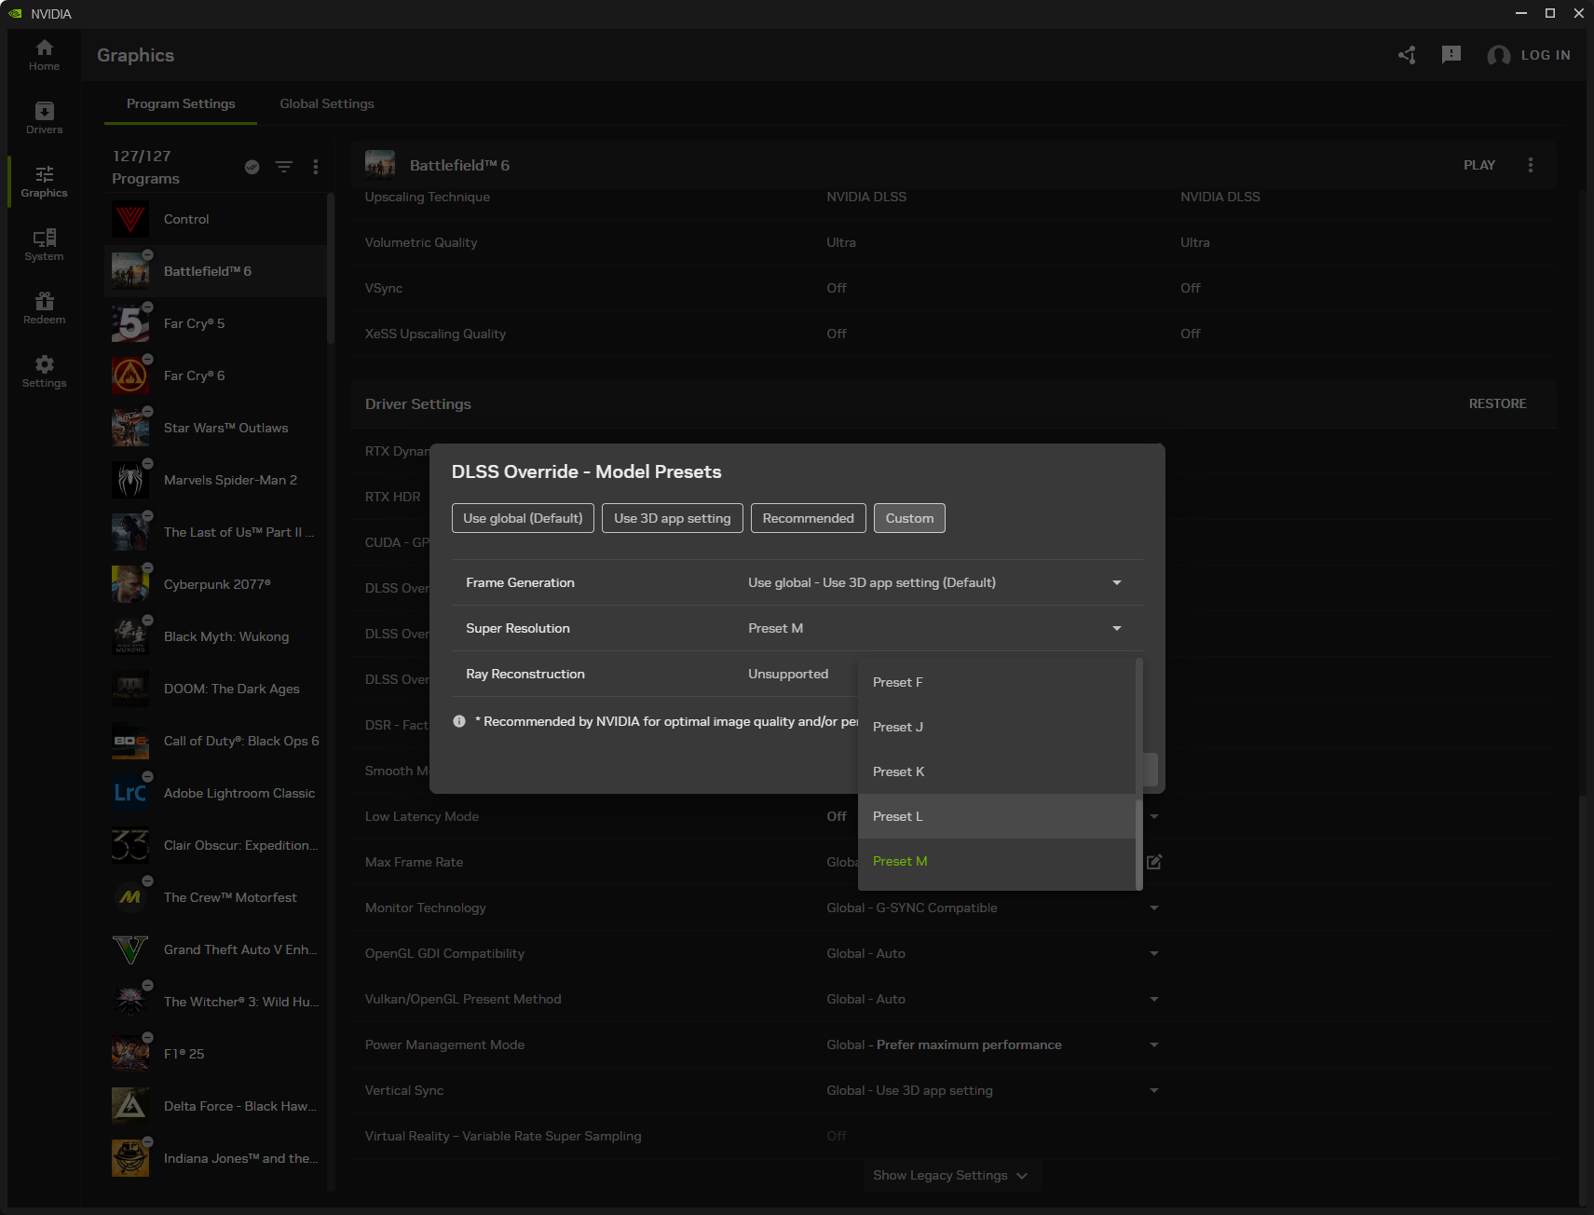Click the share icon in header

(x=1407, y=55)
